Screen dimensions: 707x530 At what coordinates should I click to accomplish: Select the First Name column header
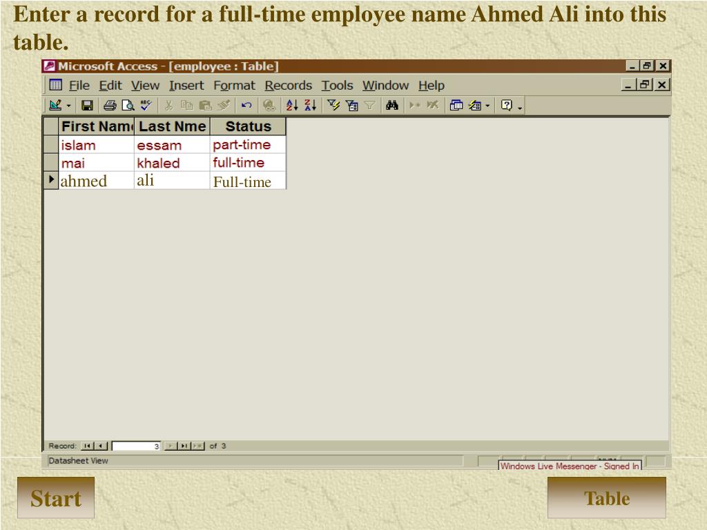(97, 127)
